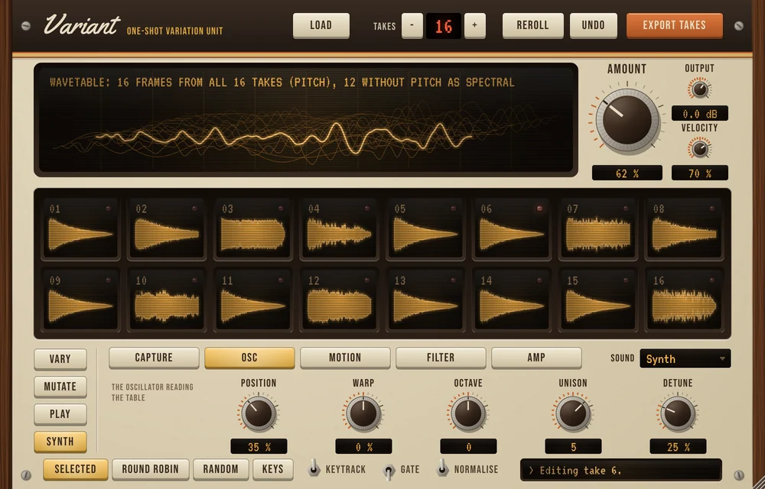Choose SELECTED trigger mode
Screen dimensions: 765x489
(76, 469)
